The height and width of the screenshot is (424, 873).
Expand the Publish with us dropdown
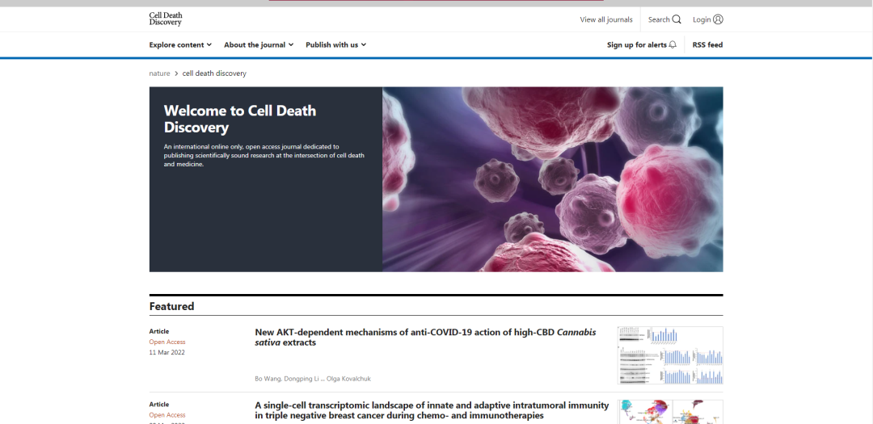pyautogui.click(x=335, y=45)
